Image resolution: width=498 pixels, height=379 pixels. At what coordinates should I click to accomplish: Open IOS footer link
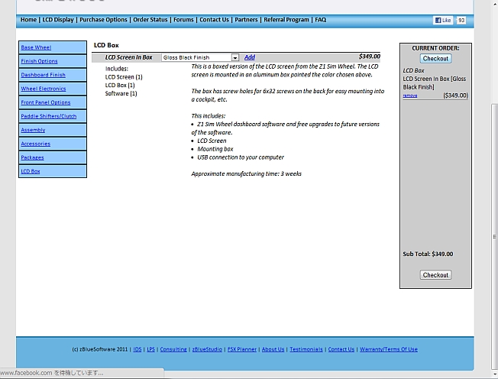coord(137,349)
